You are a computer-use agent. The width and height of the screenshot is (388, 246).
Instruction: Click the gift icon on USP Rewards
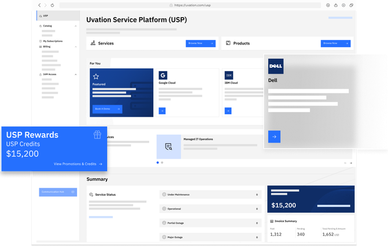click(97, 135)
